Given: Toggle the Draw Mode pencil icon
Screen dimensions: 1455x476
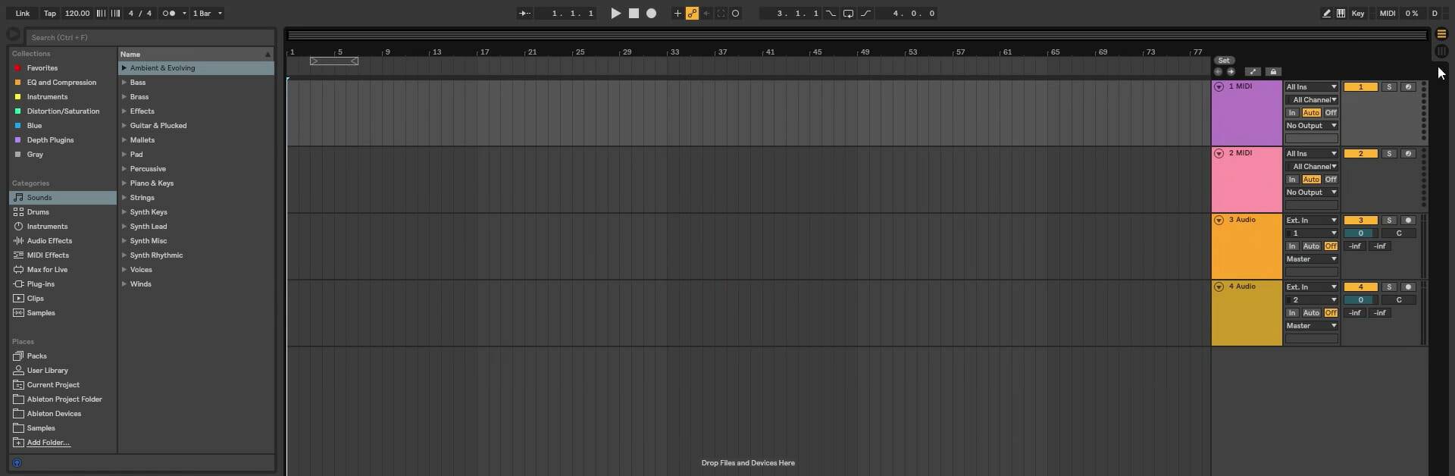Looking at the screenshot, I should click(1326, 14).
